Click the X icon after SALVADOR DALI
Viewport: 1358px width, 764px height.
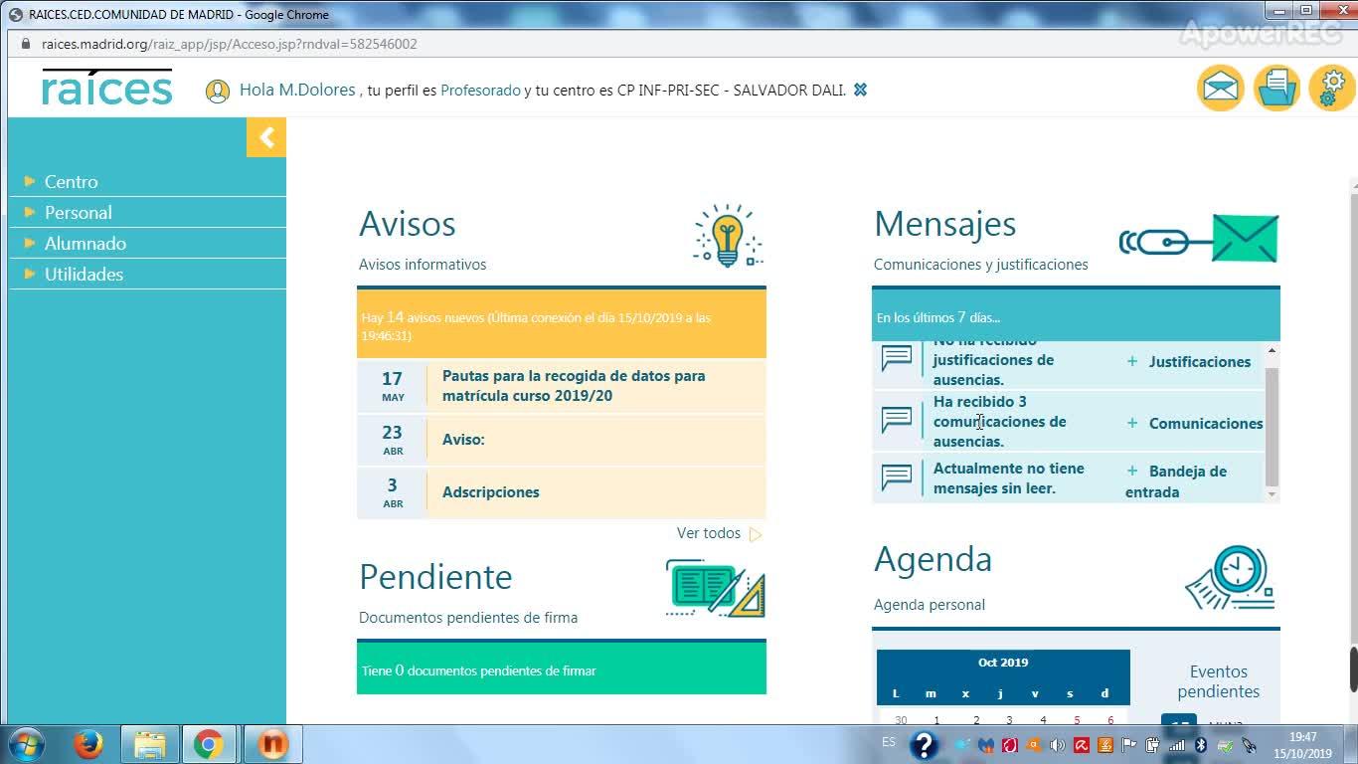[x=860, y=90]
